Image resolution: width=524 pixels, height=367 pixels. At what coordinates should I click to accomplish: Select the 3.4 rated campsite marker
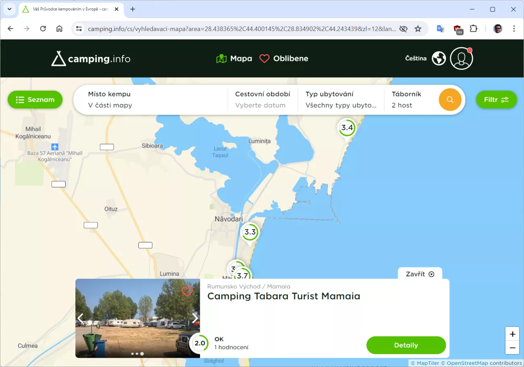coord(347,128)
